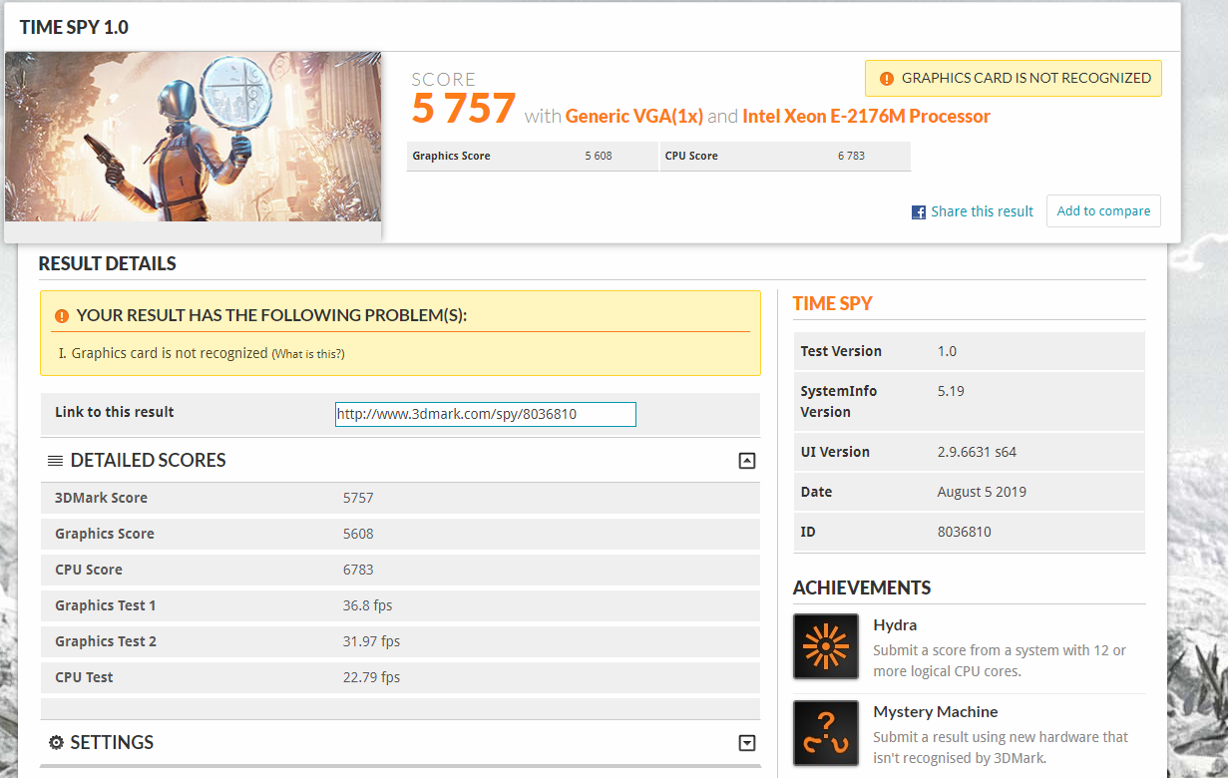The image size is (1228, 778).
Task: Click the TIME SPY 1.0 page title
Action: coord(74,27)
